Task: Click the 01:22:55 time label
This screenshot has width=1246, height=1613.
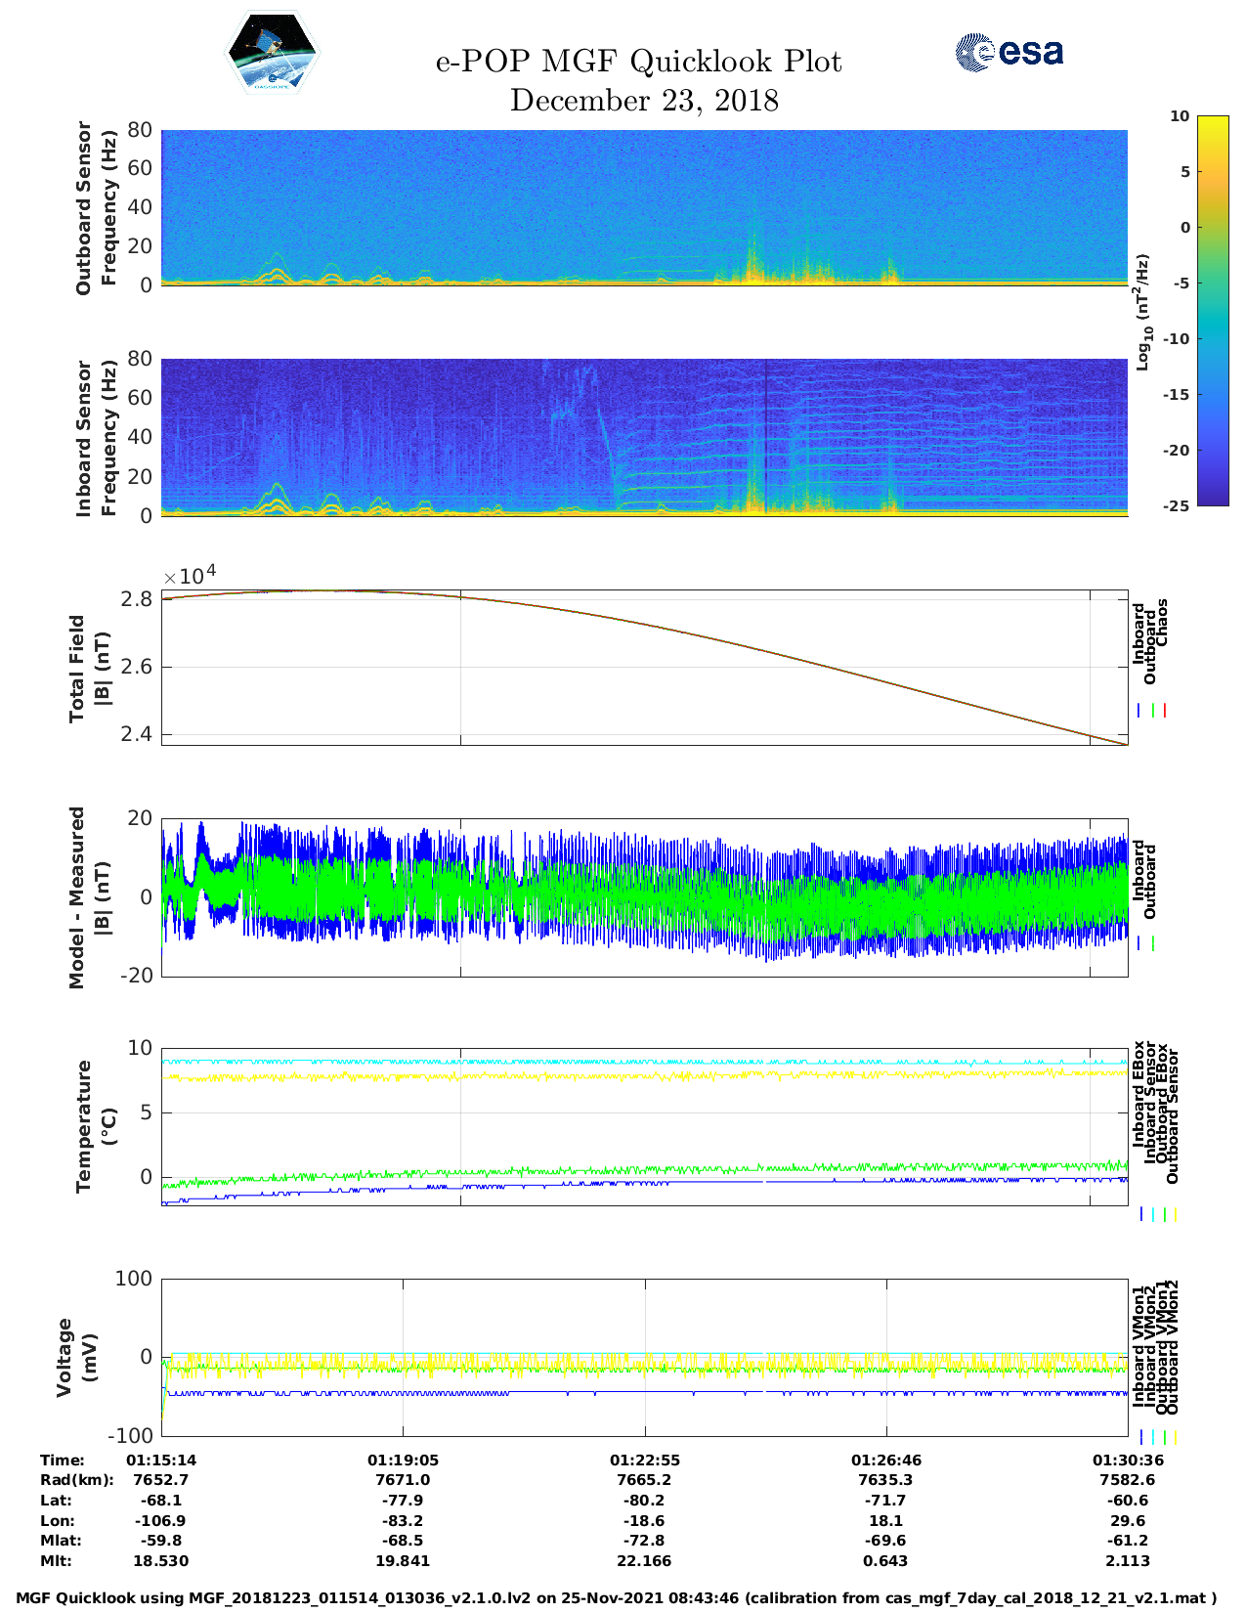Action: pyautogui.click(x=644, y=1460)
